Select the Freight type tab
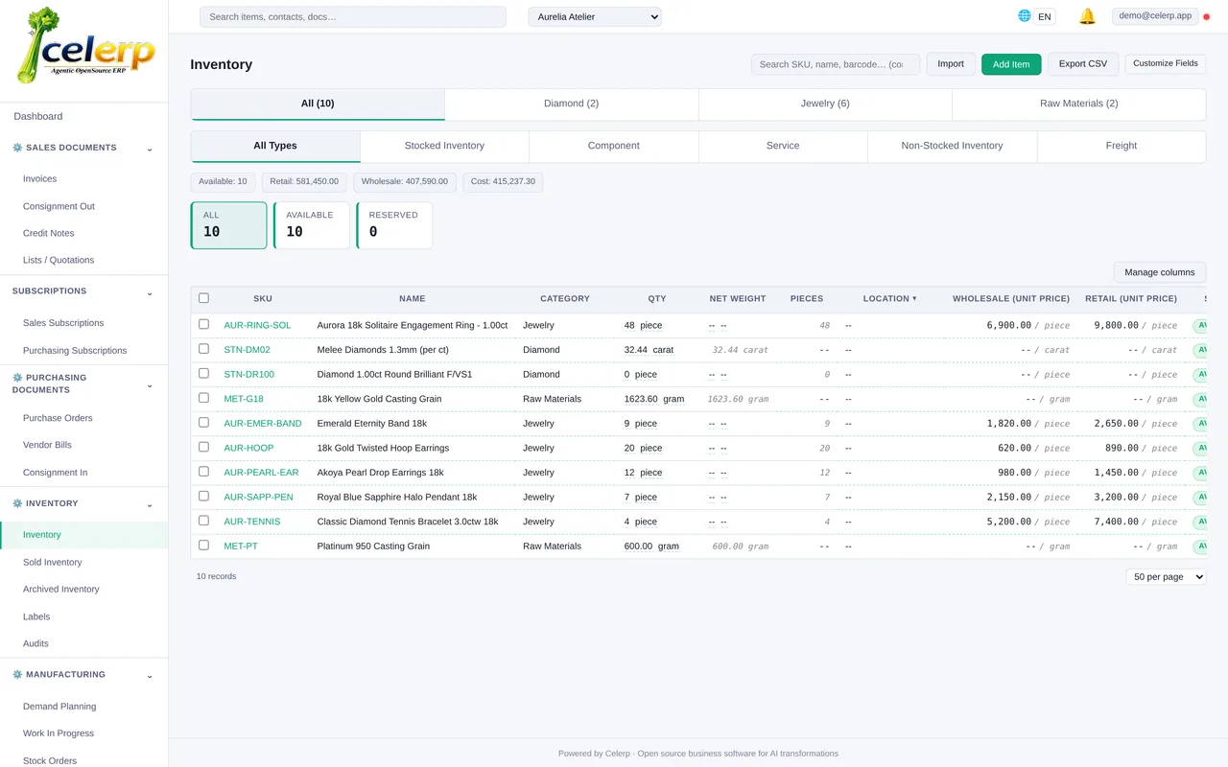 click(x=1121, y=146)
